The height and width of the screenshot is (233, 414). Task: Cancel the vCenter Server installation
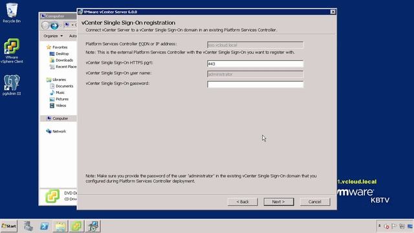315,202
